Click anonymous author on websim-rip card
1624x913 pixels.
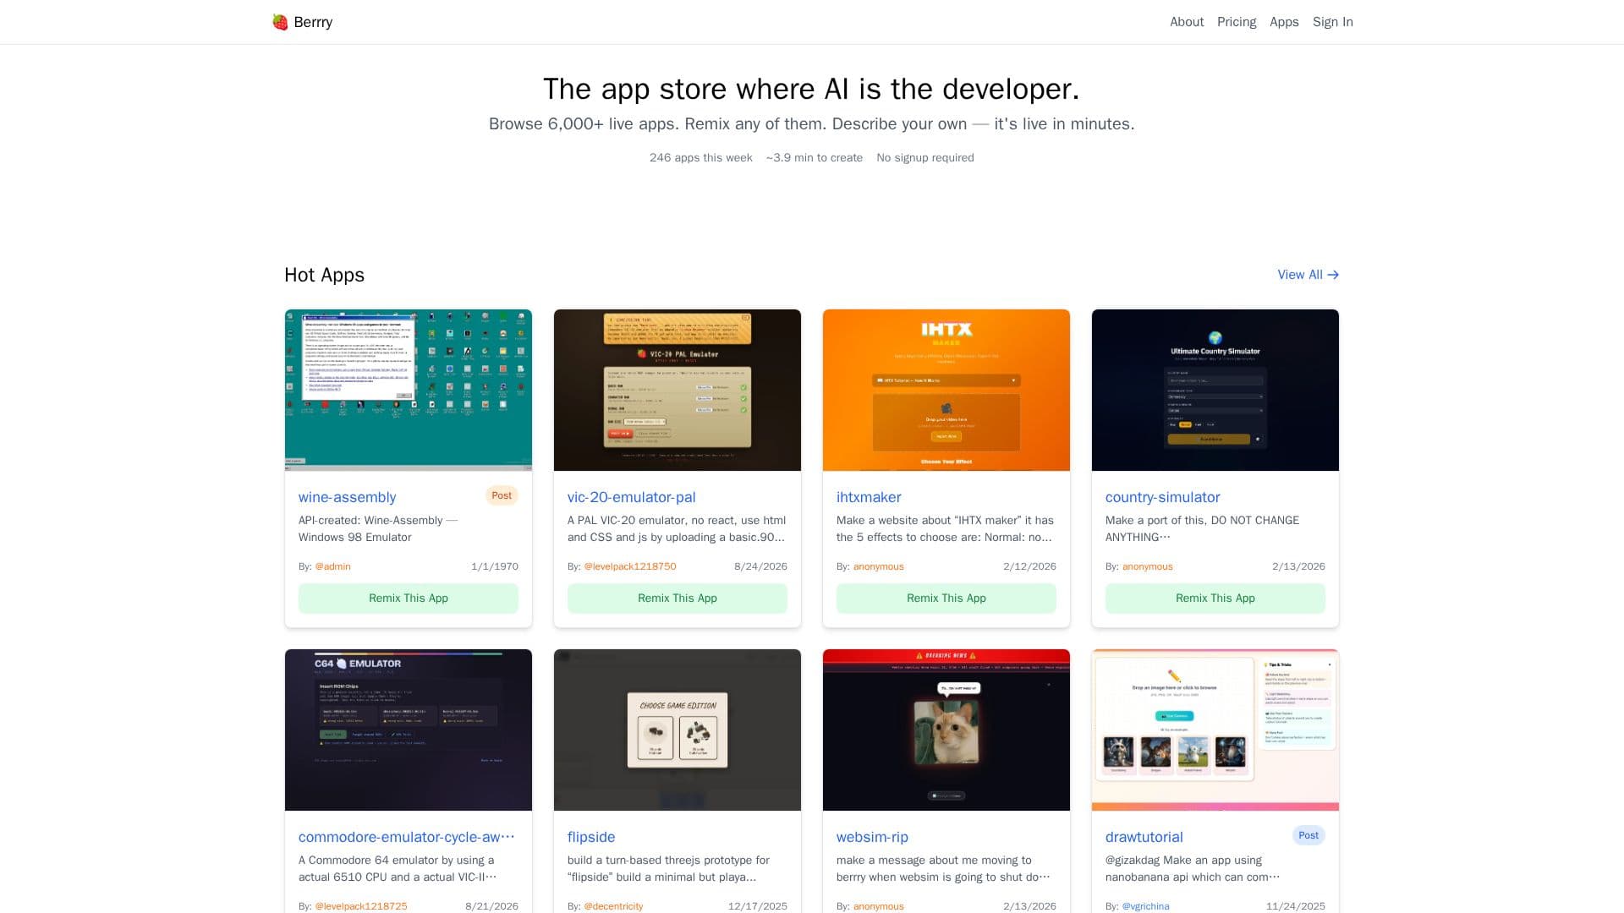click(878, 906)
